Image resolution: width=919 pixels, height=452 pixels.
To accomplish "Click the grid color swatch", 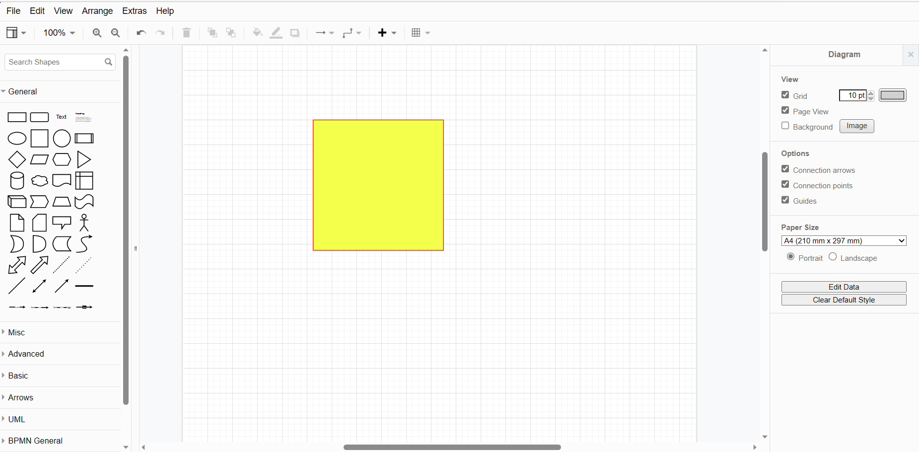I will [x=892, y=95].
